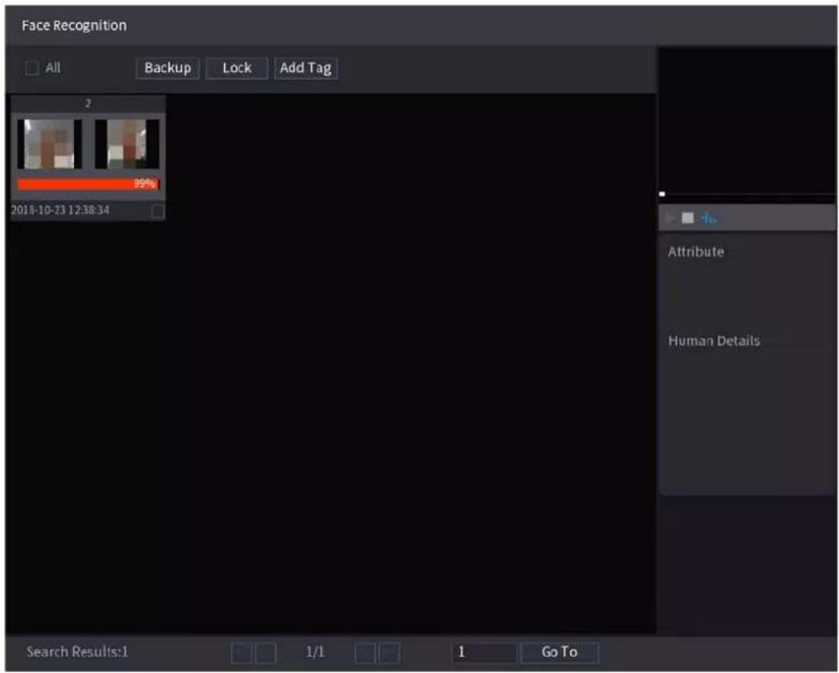839x673 pixels.
Task: Click the video preview area
Action: (x=747, y=119)
